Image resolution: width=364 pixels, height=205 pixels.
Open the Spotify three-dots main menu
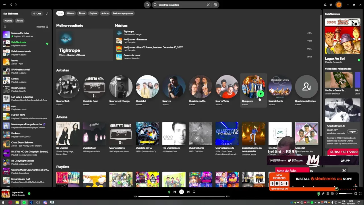pos(4,5)
